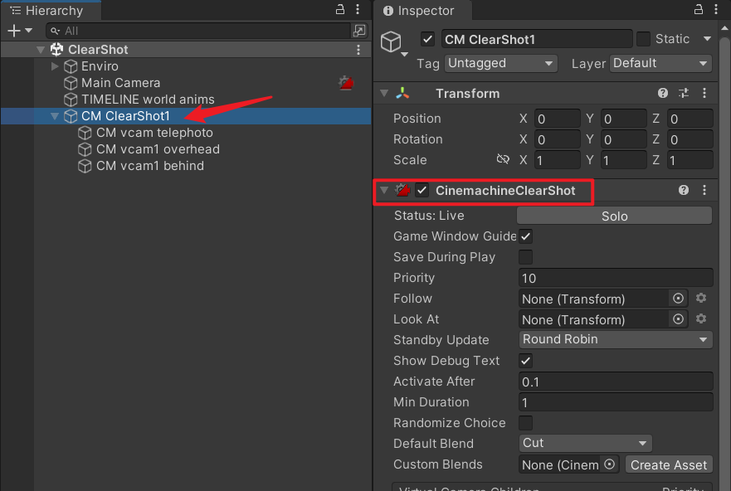Click the Hierarchy search field
731x491 pixels.
click(x=198, y=31)
